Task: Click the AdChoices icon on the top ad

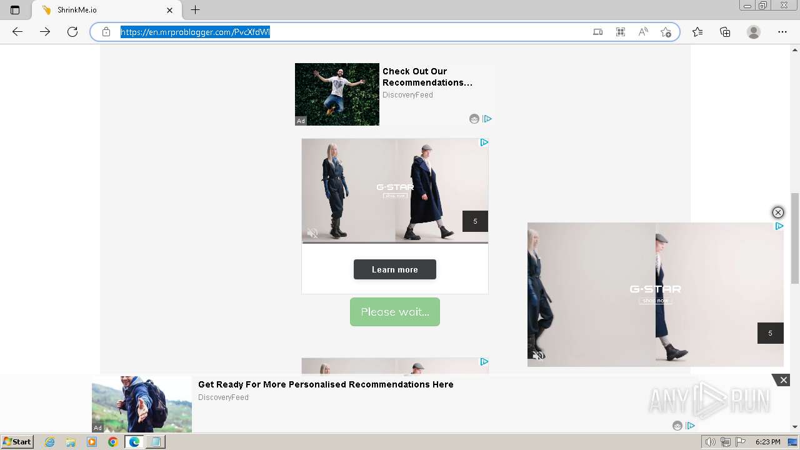Action: 487,119
